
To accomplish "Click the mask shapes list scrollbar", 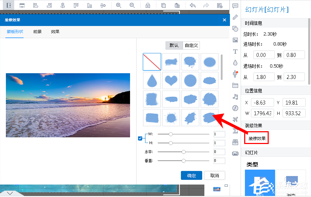I will click(221, 68).
